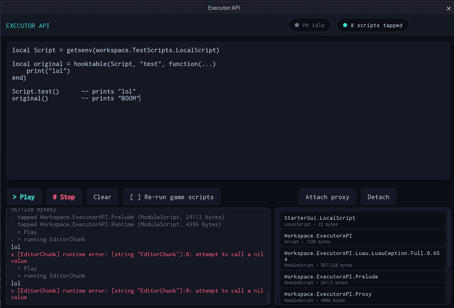Click the latest runtime error message
The height and width of the screenshot is (308, 454).
pos(137,294)
